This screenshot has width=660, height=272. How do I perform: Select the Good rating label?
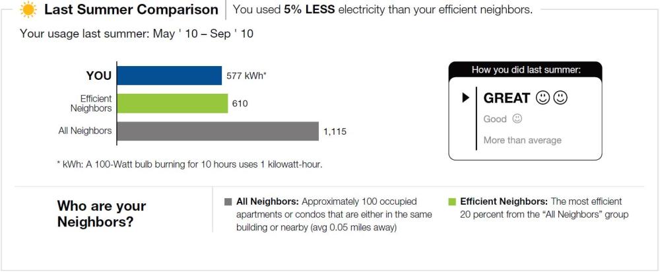pos(495,119)
